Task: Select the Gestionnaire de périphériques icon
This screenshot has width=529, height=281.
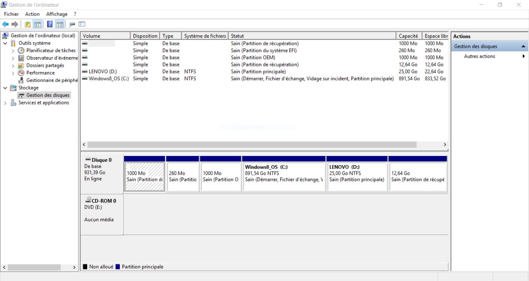Action: coord(21,80)
